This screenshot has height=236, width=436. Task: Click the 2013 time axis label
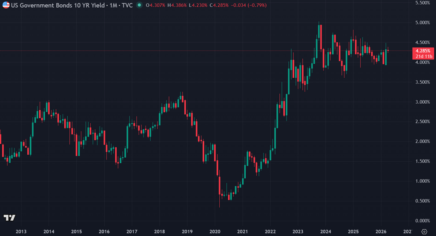21,231
